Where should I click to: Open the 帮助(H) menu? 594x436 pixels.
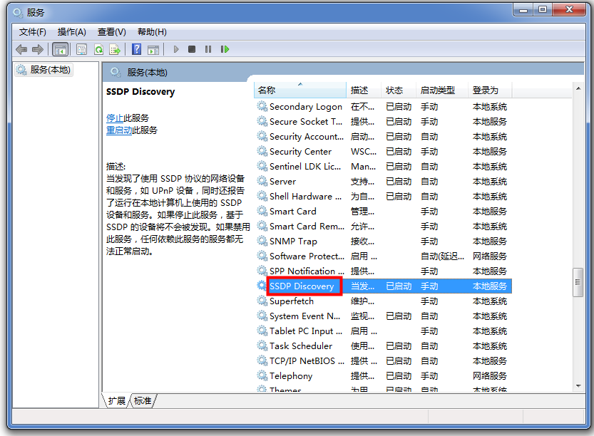[152, 32]
